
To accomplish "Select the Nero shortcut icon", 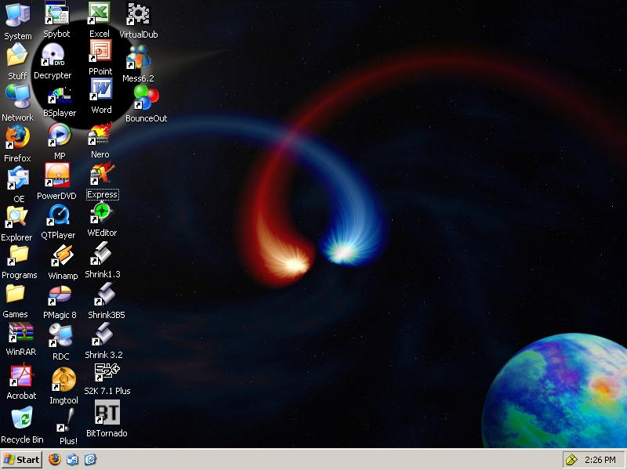I will (x=100, y=134).
